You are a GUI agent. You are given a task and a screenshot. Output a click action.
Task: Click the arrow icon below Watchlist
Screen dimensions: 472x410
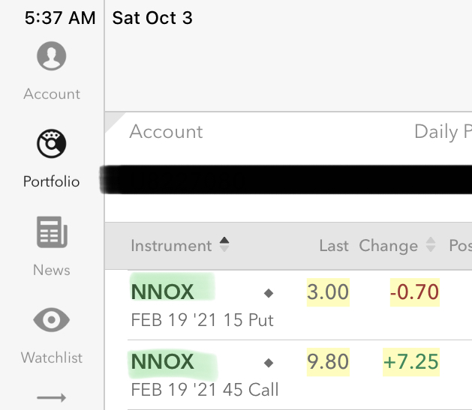(x=51, y=398)
